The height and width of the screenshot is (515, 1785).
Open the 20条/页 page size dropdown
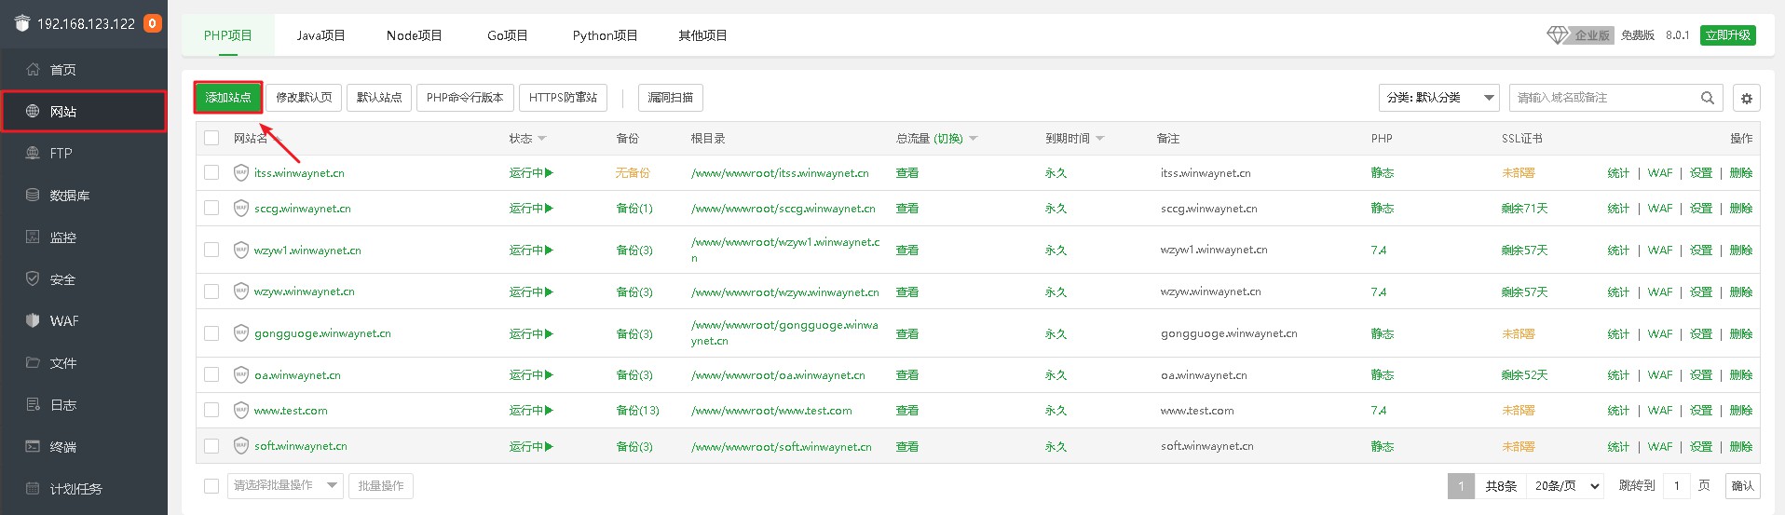(x=1568, y=486)
